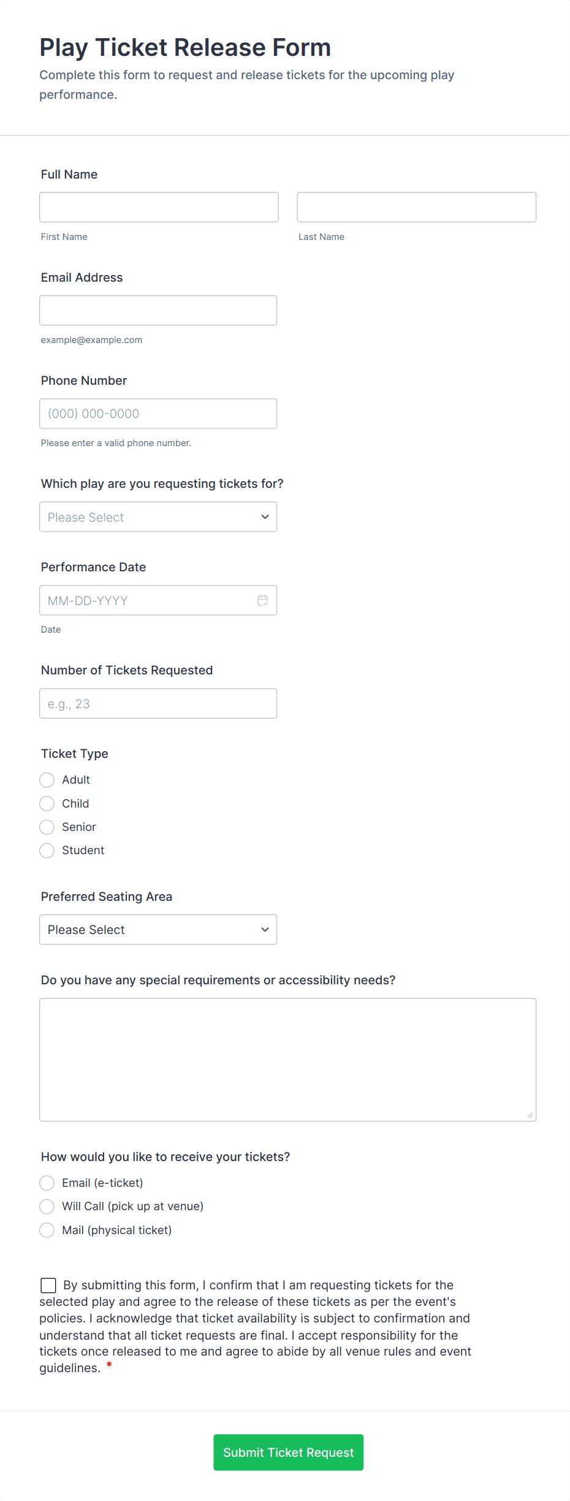
Task: Select the Adult ticket type
Action: [47, 780]
